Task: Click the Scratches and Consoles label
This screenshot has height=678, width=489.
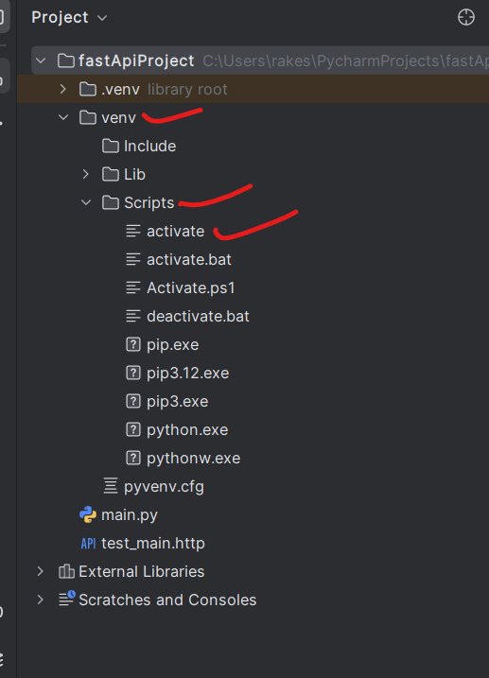Action: pos(167,600)
